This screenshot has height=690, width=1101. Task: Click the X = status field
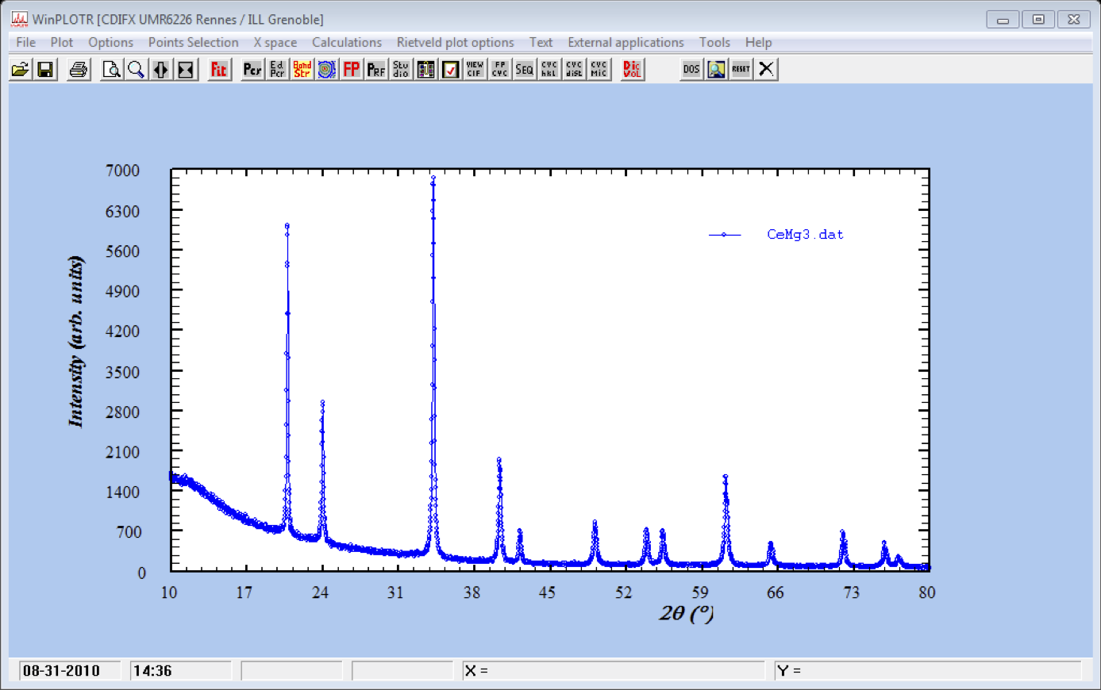pyautogui.click(x=613, y=671)
